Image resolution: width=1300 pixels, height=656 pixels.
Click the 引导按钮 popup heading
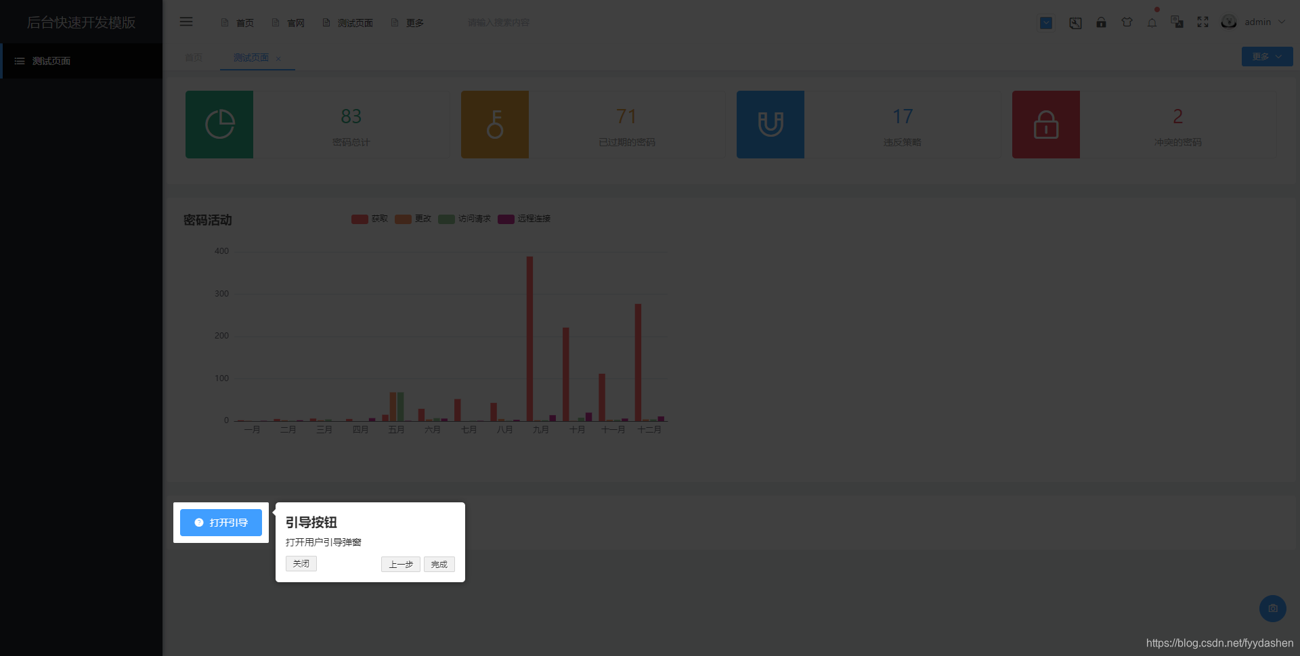pos(311,523)
